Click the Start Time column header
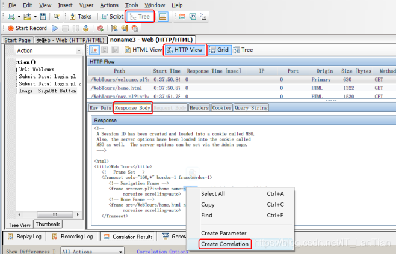396x254 pixels. click(x=167, y=71)
